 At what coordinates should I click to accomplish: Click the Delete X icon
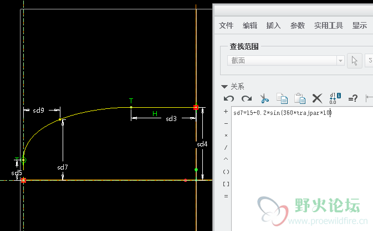click(318, 98)
